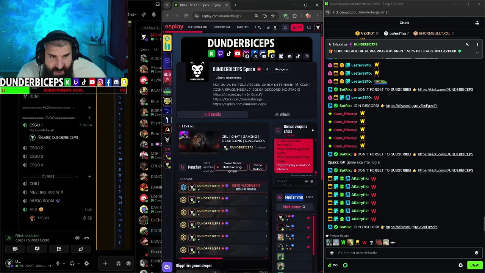Join the MUSIC ROOM voice channel

[x=42, y=201]
